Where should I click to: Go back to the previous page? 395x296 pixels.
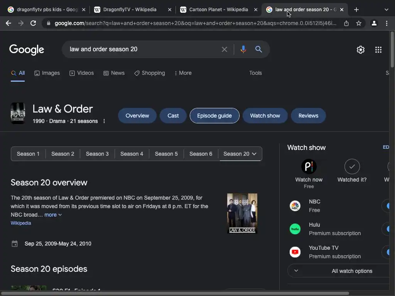(8, 23)
